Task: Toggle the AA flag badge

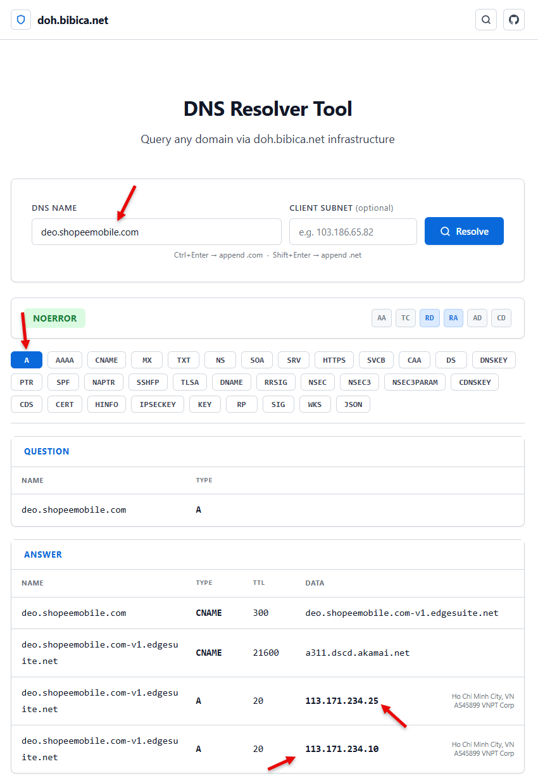Action: pyautogui.click(x=382, y=318)
